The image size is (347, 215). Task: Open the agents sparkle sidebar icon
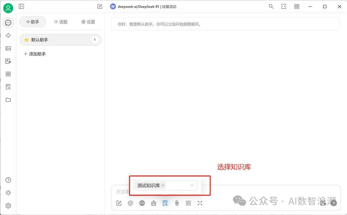pos(8,35)
